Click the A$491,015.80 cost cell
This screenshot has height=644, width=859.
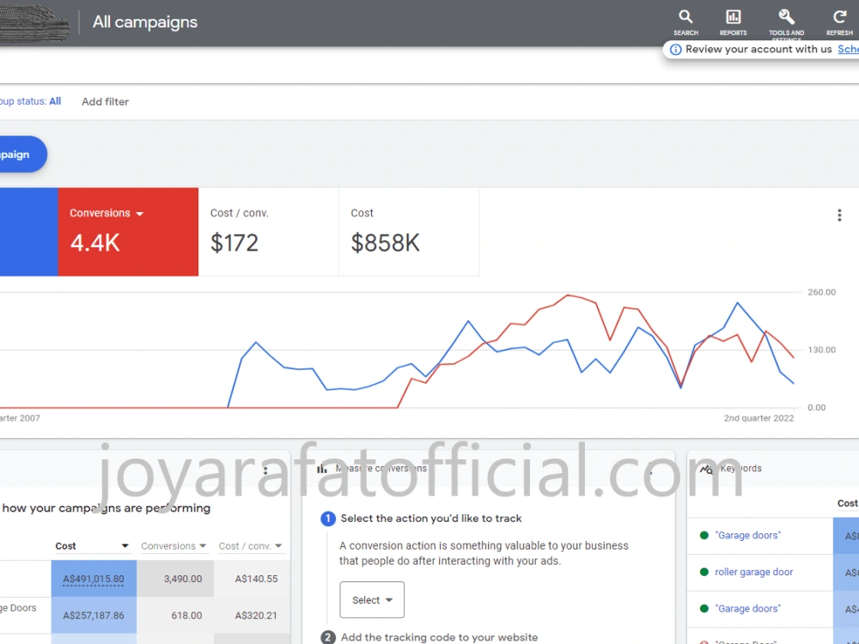click(94, 578)
